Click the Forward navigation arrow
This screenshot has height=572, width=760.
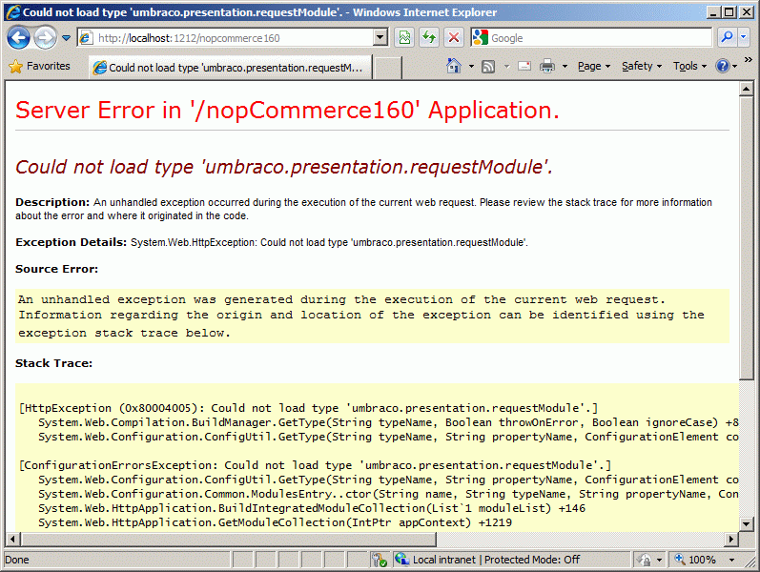pyautogui.click(x=45, y=37)
